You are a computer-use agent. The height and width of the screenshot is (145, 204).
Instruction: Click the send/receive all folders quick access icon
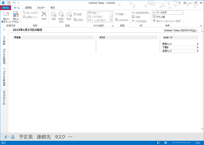[9, 3]
